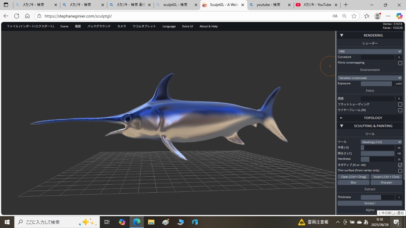Open the new tab plus button
The height and width of the screenshot is (228, 406).
[346, 5]
